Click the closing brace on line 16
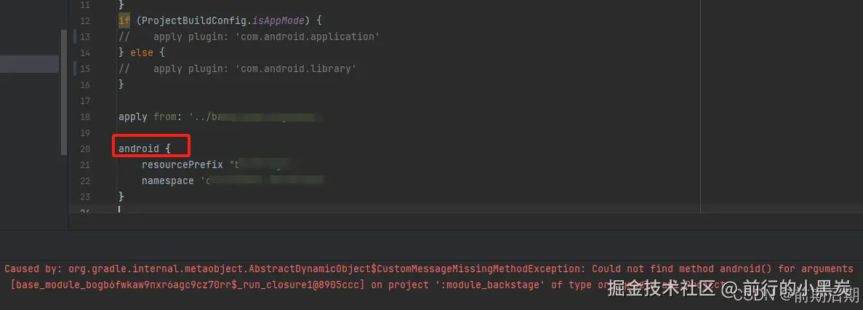863x310 pixels. coord(121,85)
